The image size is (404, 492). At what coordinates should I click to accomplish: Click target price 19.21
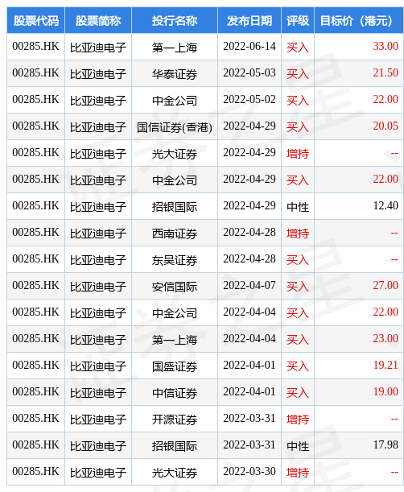385,366
